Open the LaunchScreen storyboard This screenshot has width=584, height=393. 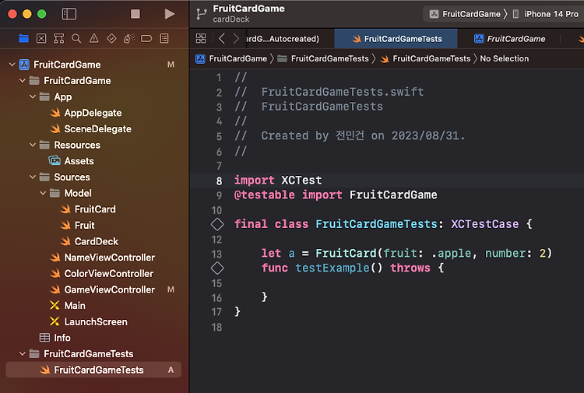tap(96, 321)
